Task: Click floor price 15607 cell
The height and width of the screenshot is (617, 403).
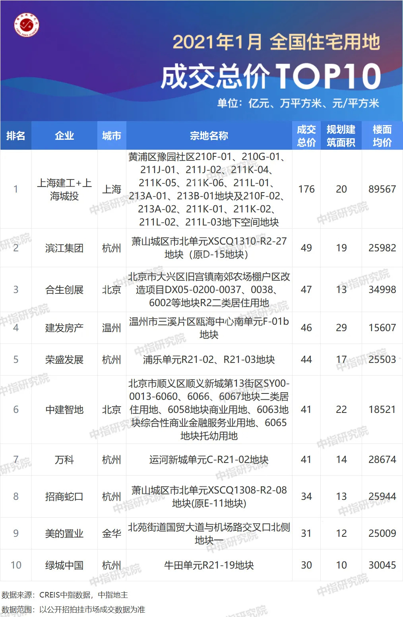Action: pyautogui.click(x=382, y=328)
